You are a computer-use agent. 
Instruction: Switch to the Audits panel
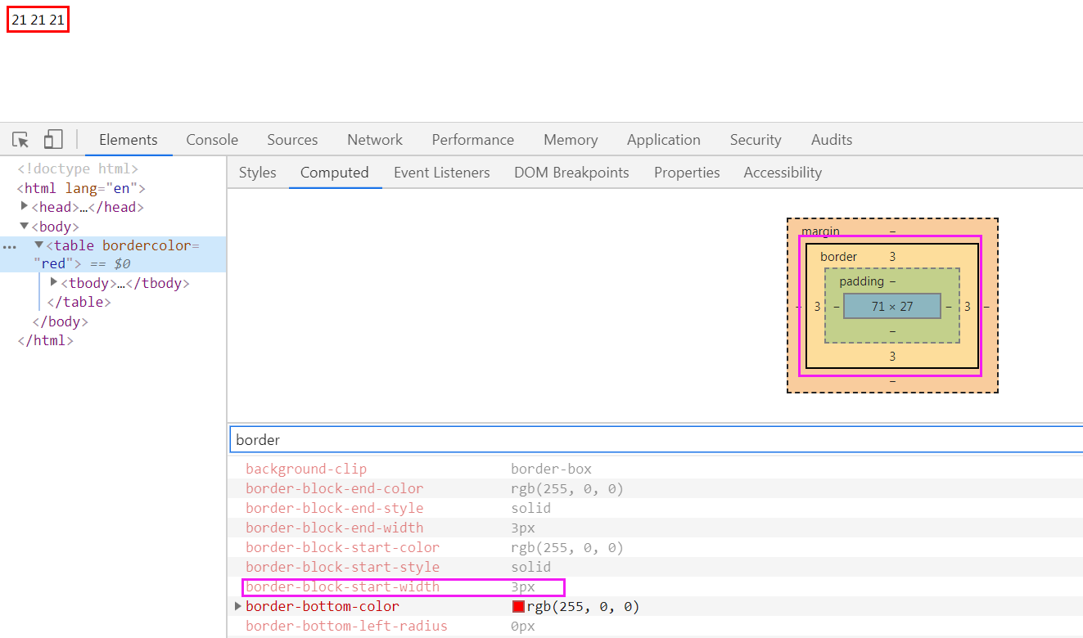pos(832,140)
